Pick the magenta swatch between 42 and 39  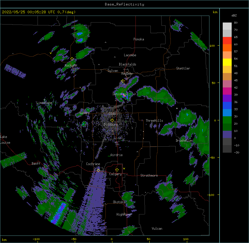[x=227, y=91]
